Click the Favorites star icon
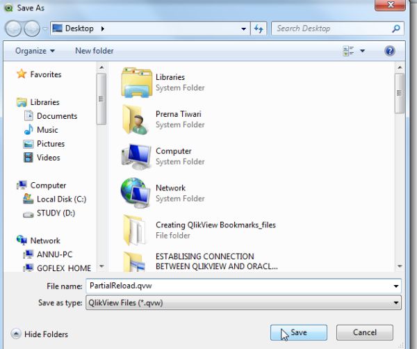Screen dimensions: 417x349 [22, 74]
